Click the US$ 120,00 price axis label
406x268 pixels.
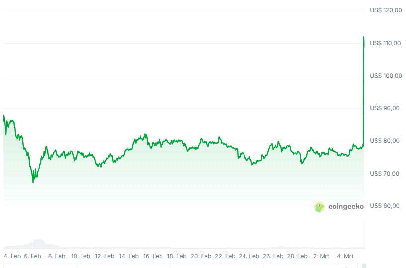pyautogui.click(x=385, y=10)
